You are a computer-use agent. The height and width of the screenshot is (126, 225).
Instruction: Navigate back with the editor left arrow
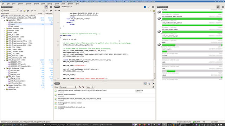coord(56,10)
